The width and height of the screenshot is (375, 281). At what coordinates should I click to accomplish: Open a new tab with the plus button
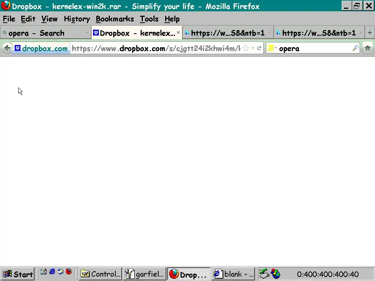(370, 33)
